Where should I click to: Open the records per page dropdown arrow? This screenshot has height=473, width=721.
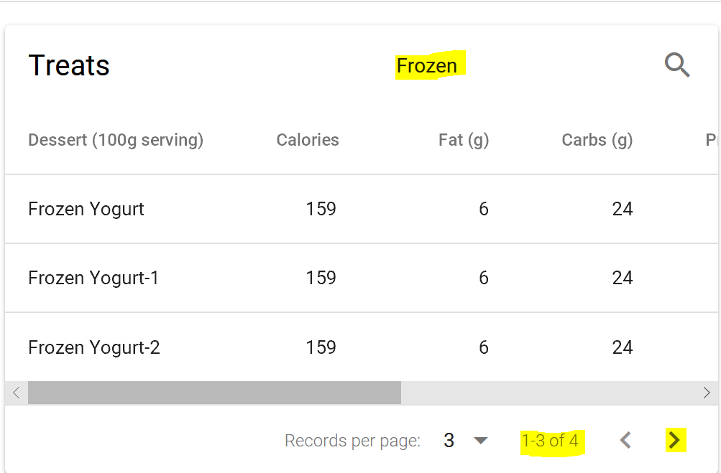point(480,441)
